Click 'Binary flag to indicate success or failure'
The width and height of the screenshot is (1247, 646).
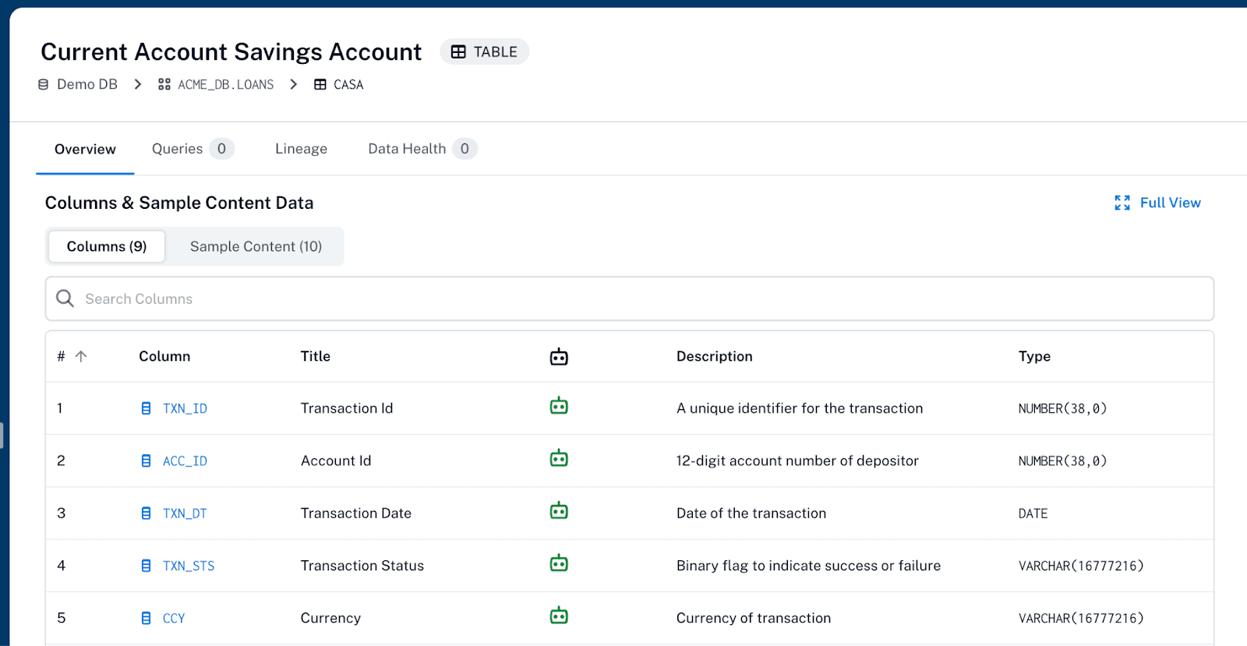click(x=808, y=566)
